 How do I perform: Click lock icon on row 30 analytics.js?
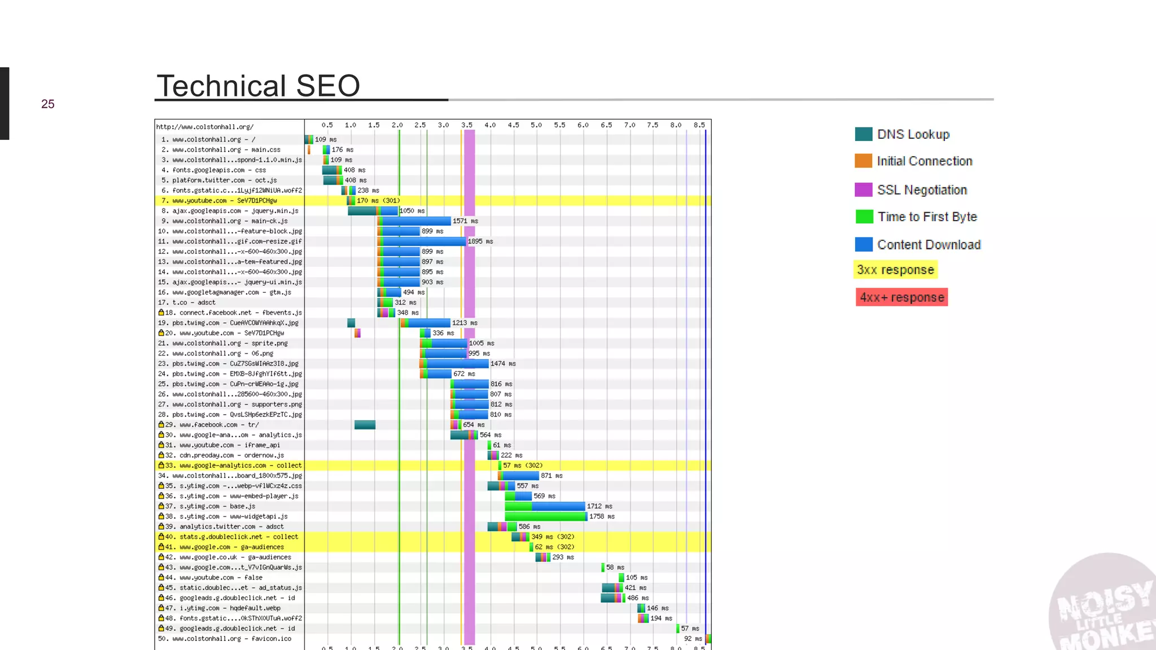coord(161,434)
